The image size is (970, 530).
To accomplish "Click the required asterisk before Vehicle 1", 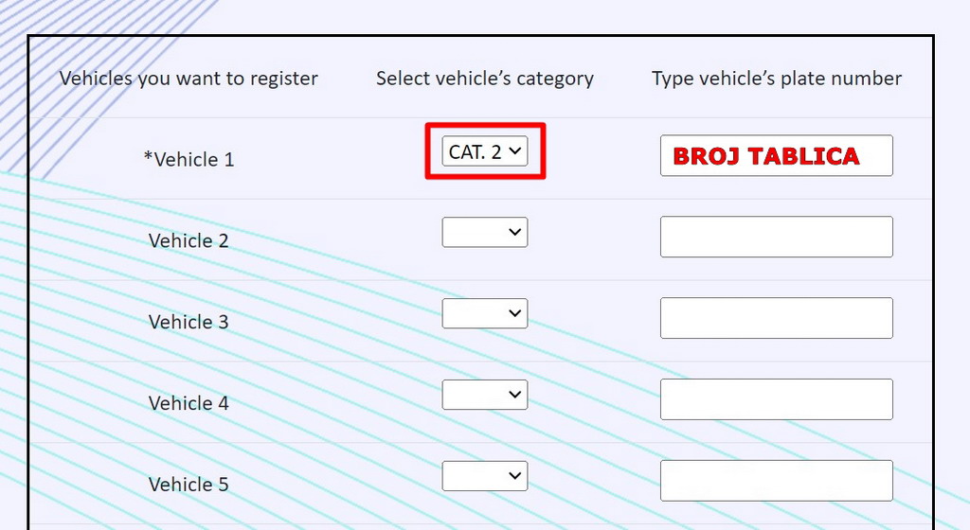I will point(148,157).
